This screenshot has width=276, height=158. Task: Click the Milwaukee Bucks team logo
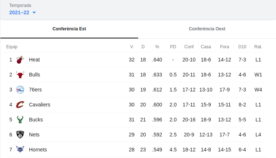click(20, 120)
